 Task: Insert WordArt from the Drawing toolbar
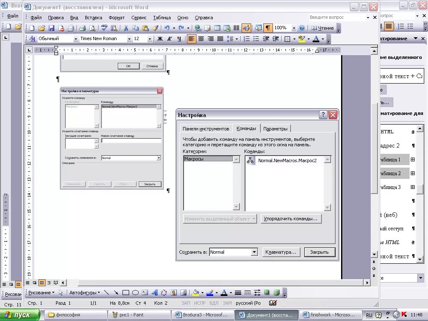(x=155, y=293)
